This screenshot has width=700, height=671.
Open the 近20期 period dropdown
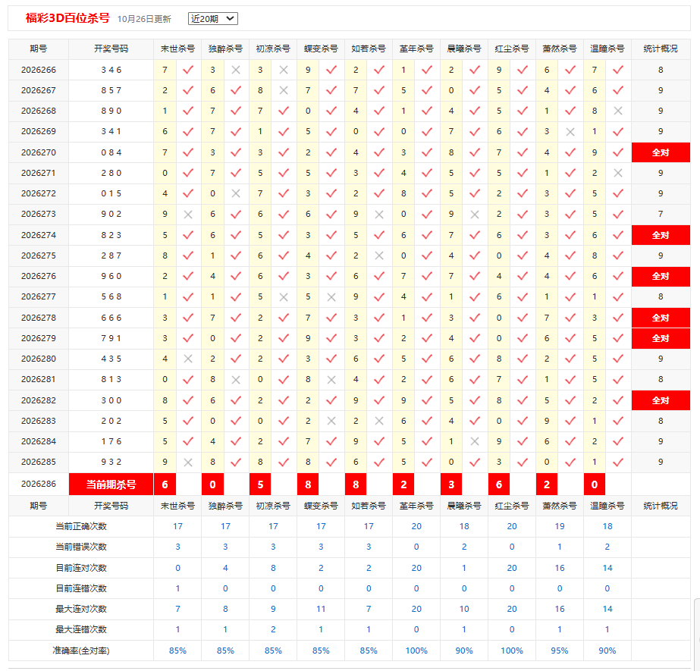(x=212, y=18)
